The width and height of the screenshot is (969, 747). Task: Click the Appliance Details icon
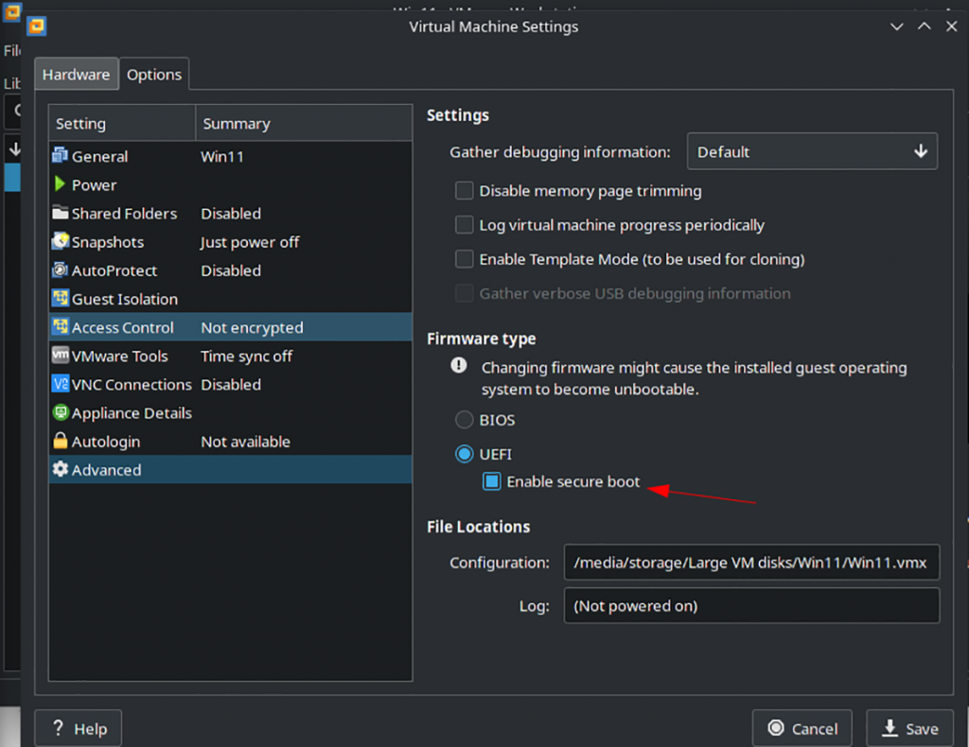[62, 412]
